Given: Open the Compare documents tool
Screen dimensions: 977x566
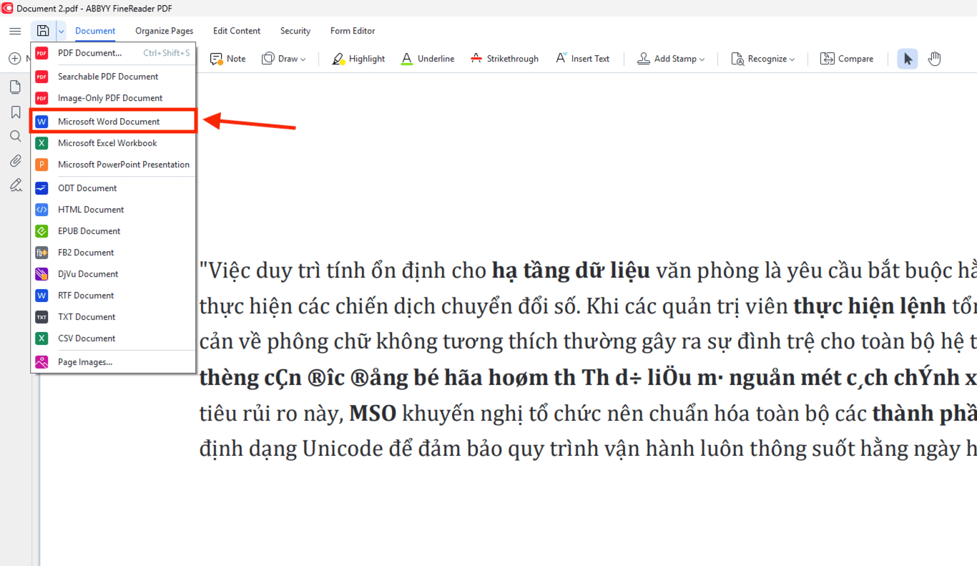Looking at the screenshot, I should [847, 58].
